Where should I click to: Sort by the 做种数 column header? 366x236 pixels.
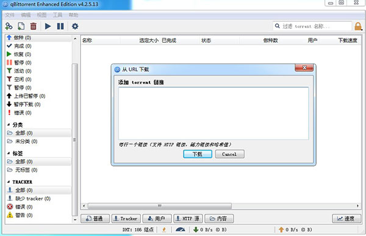point(259,40)
